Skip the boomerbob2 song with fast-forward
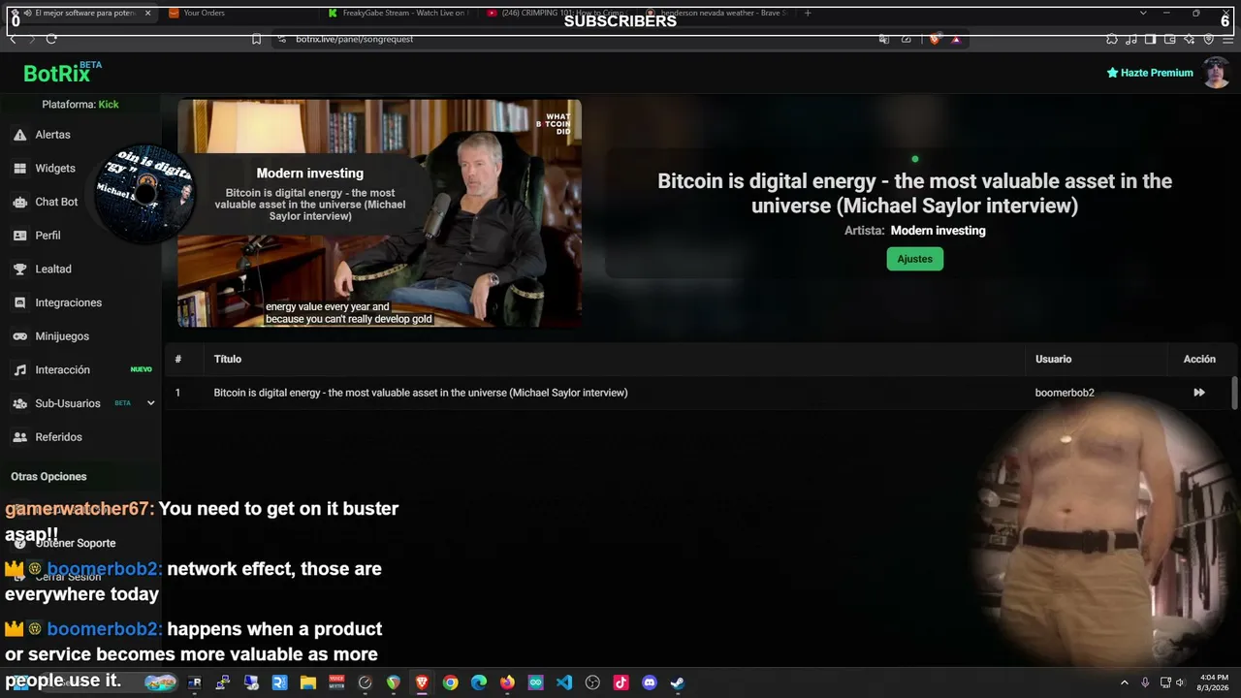Viewport: 1241px width, 698px height. (x=1199, y=393)
